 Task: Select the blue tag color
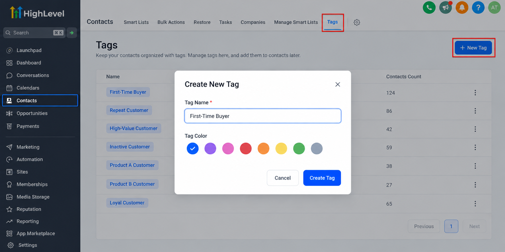pyautogui.click(x=193, y=148)
